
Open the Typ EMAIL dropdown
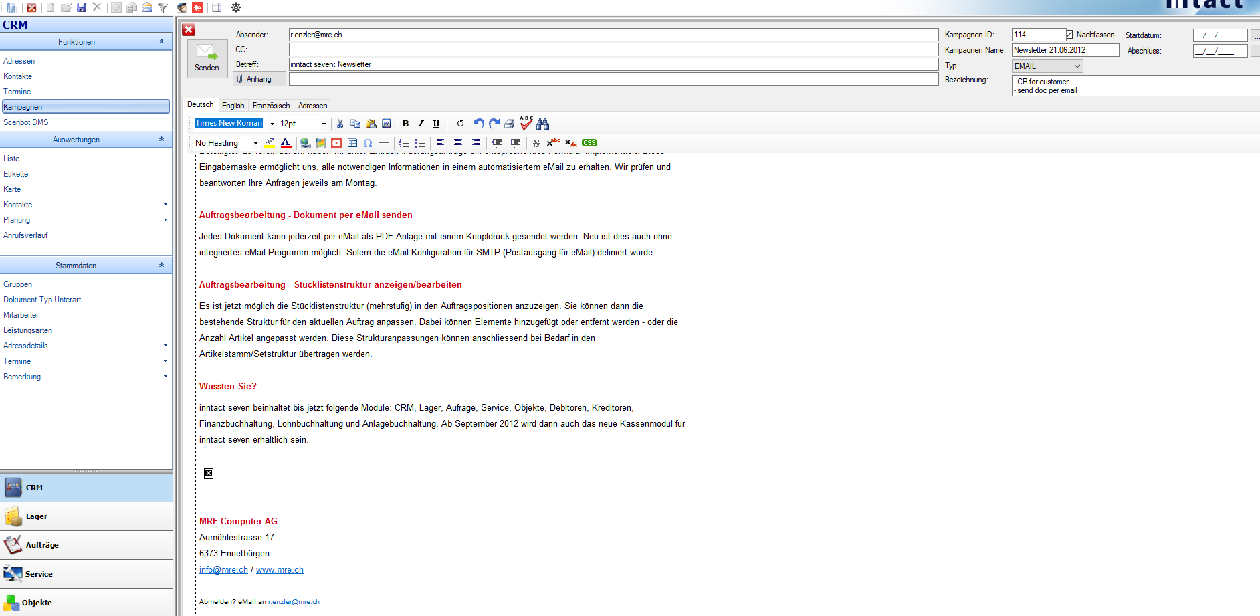(x=1047, y=66)
